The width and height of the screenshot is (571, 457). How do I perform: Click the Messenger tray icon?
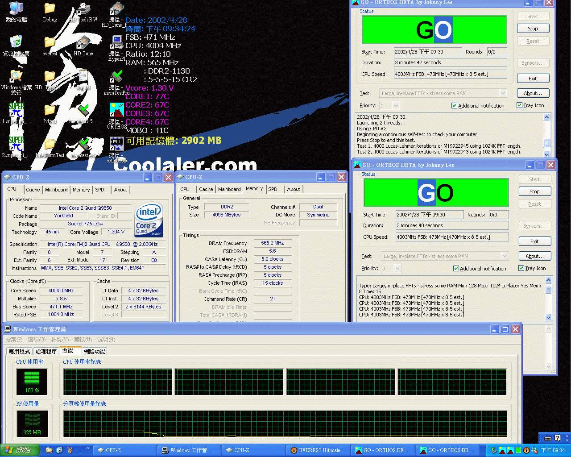534,450
